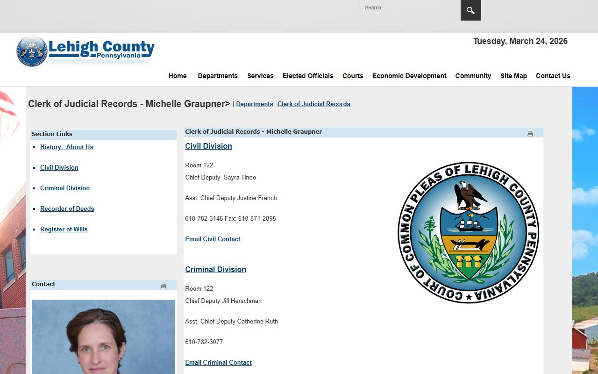
Task: Click text Asst. Chief Deputy Catherine Ruth
Action: pos(231,321)
